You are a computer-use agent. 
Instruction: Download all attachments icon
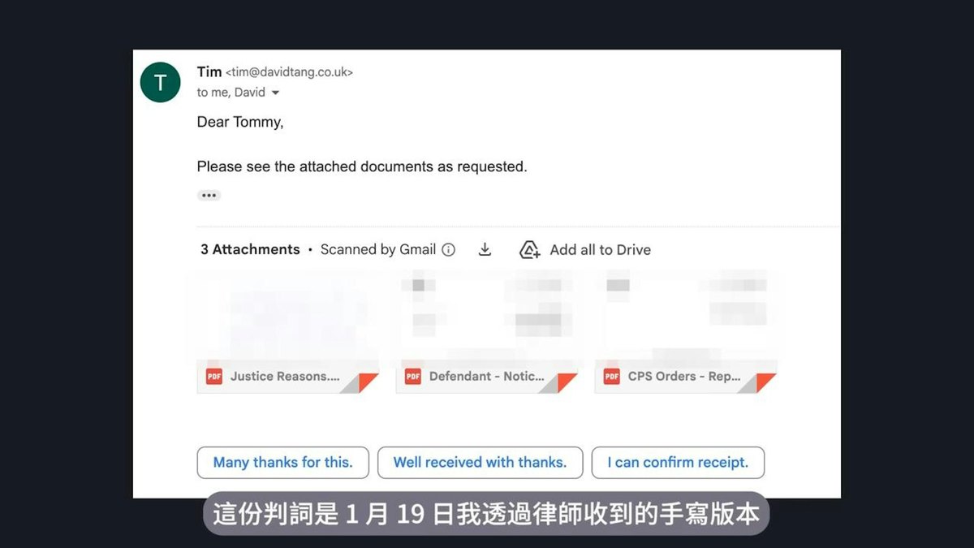485,250
